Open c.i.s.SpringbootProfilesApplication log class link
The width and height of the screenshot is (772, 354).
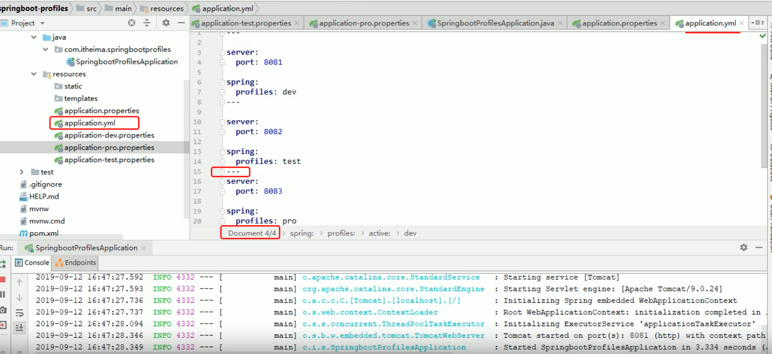[x=384, y=347]
